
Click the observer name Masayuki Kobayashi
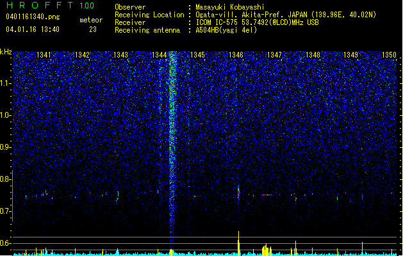230,7
